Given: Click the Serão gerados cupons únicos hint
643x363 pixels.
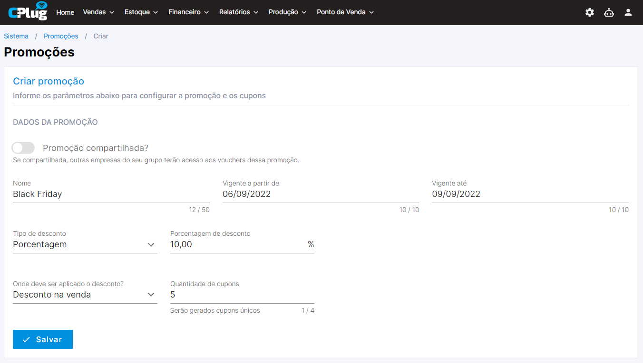Looking at the screenshot, I should tap(215, 311).
